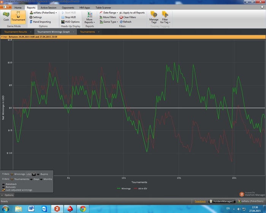Click EN language indicator
266x213 pixels.
pos(228,208)
